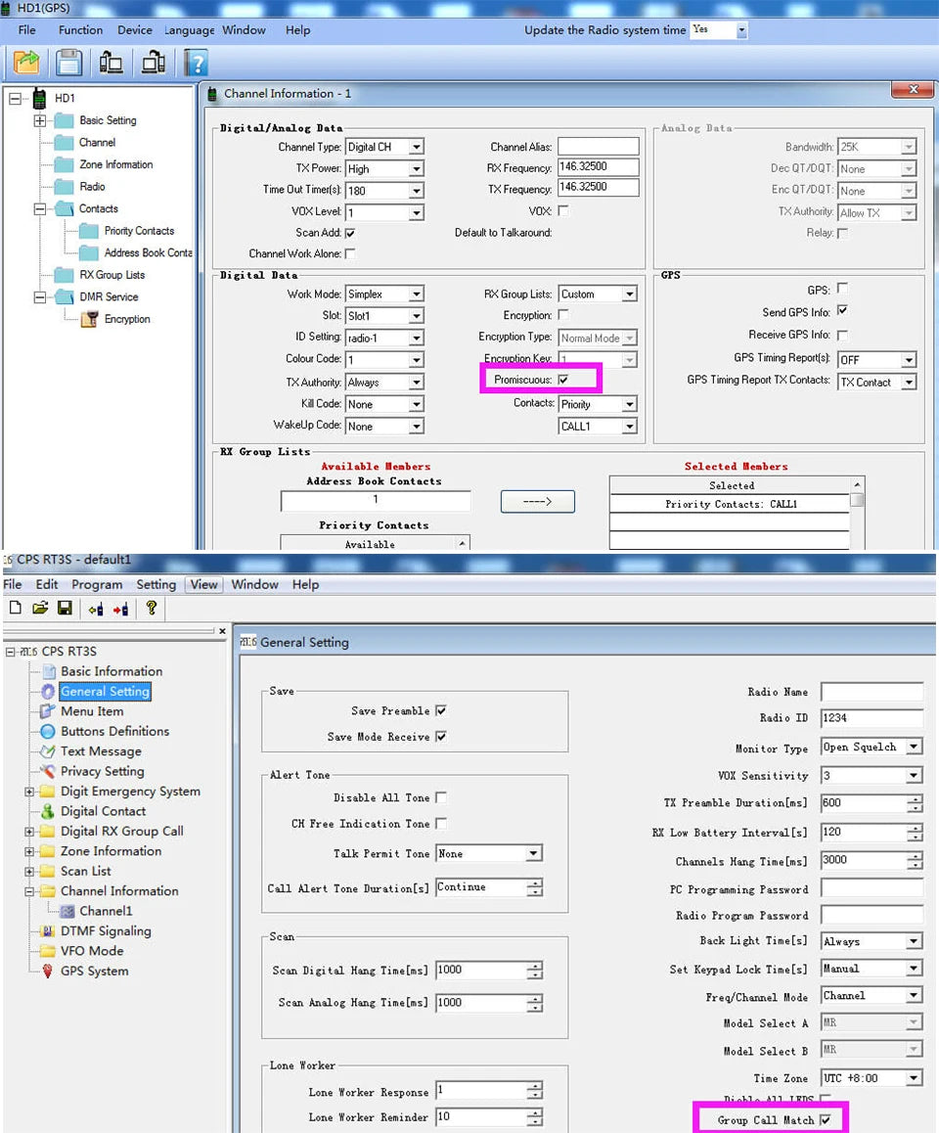The height and width of the screenshot is (1133, 939).
Task: Click the open file icon in HD1 toolbar
Action: pos(25,63)
